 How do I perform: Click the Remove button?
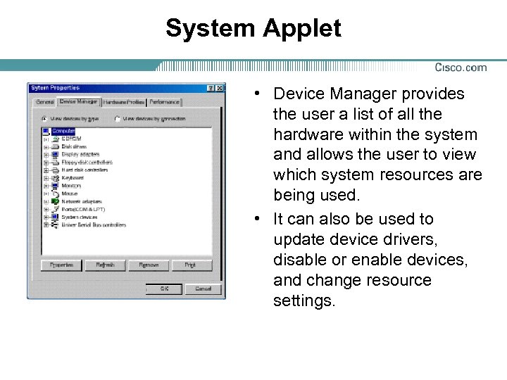click(149, 265)
